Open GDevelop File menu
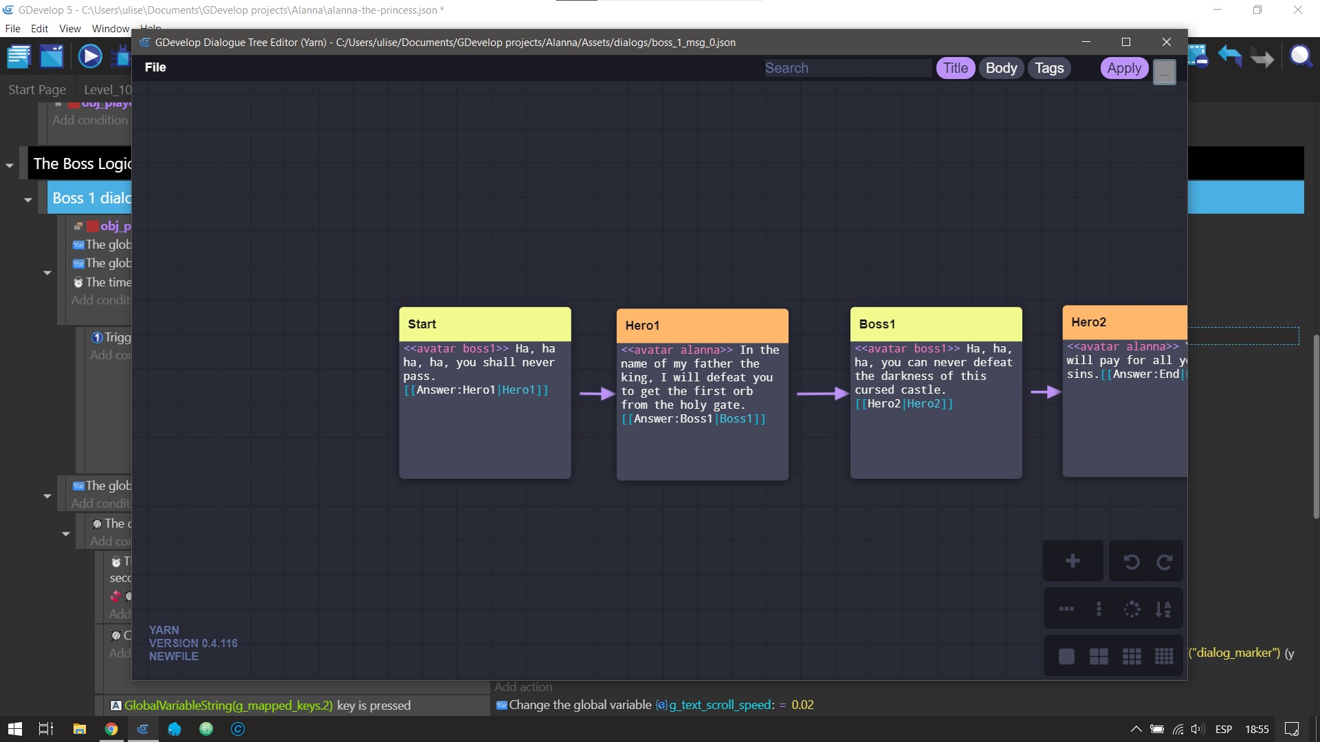Image resolution: width=1320 pixels, height=742 pixels. pos(12,29)
